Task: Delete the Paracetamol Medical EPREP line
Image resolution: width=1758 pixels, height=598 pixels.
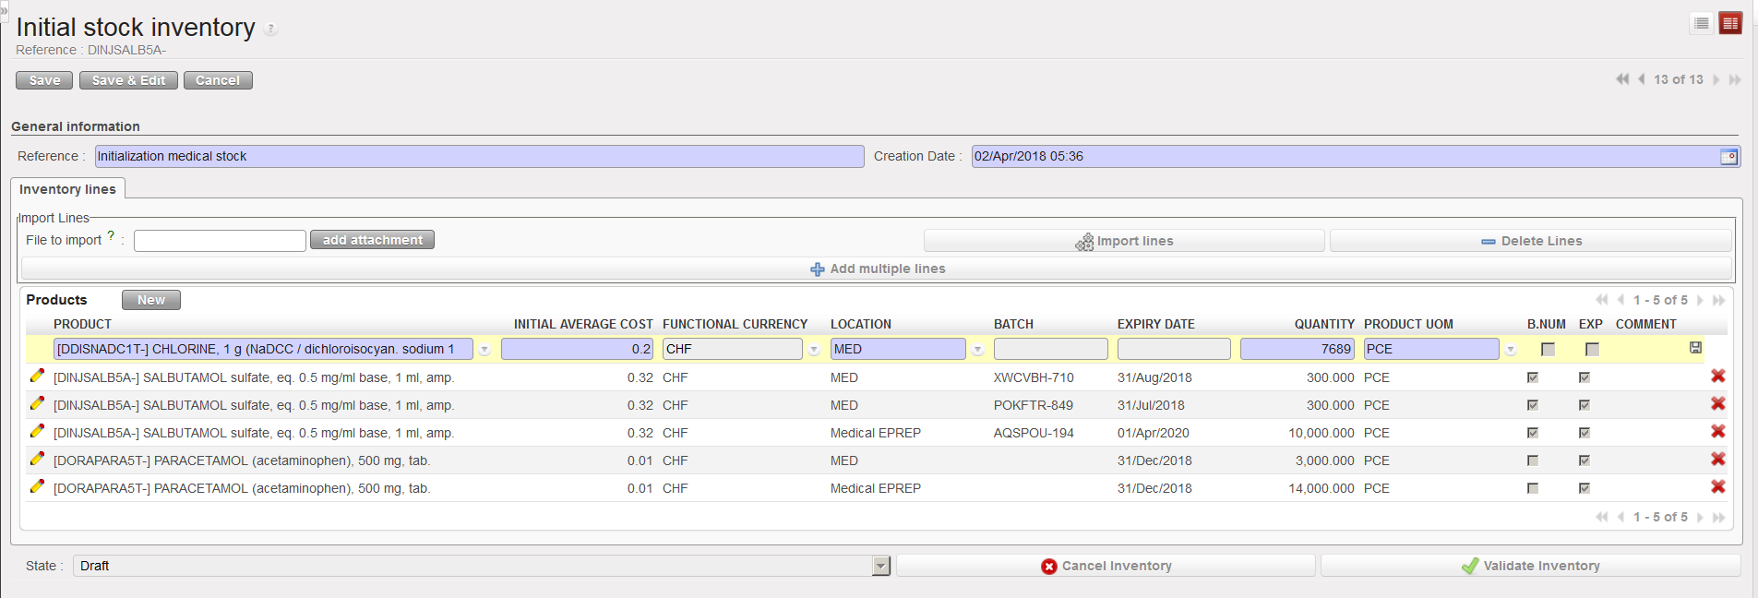Action: tap(1717, 487)
